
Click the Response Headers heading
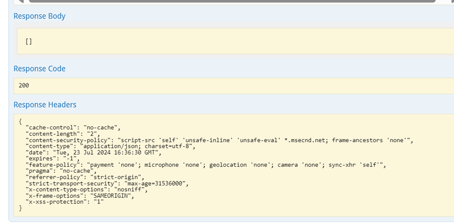[x=45, y=104]
